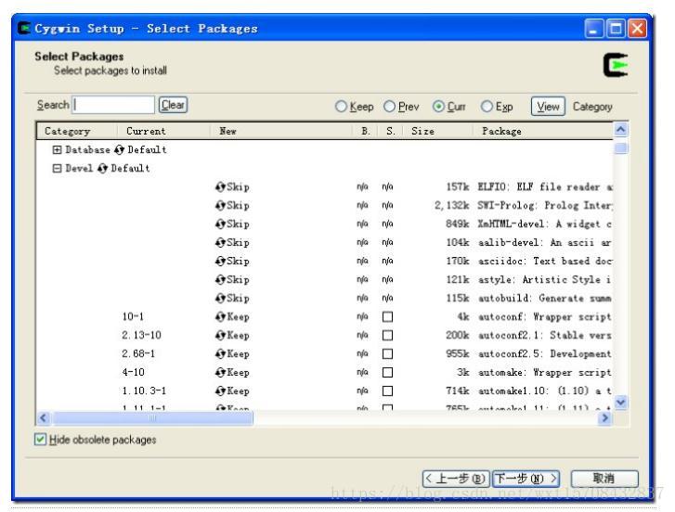Check source checkbox for autoconf2.1
The height and width of the screenshot is (512, 675).
click(387, 336)
